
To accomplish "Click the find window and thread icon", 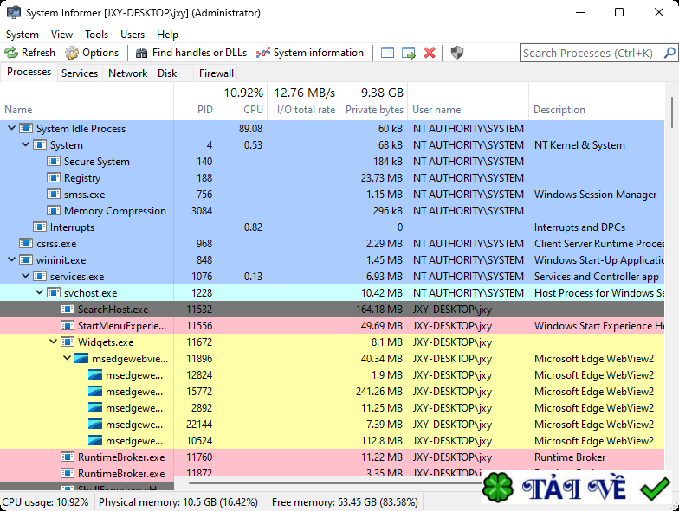I will [408, 53].
